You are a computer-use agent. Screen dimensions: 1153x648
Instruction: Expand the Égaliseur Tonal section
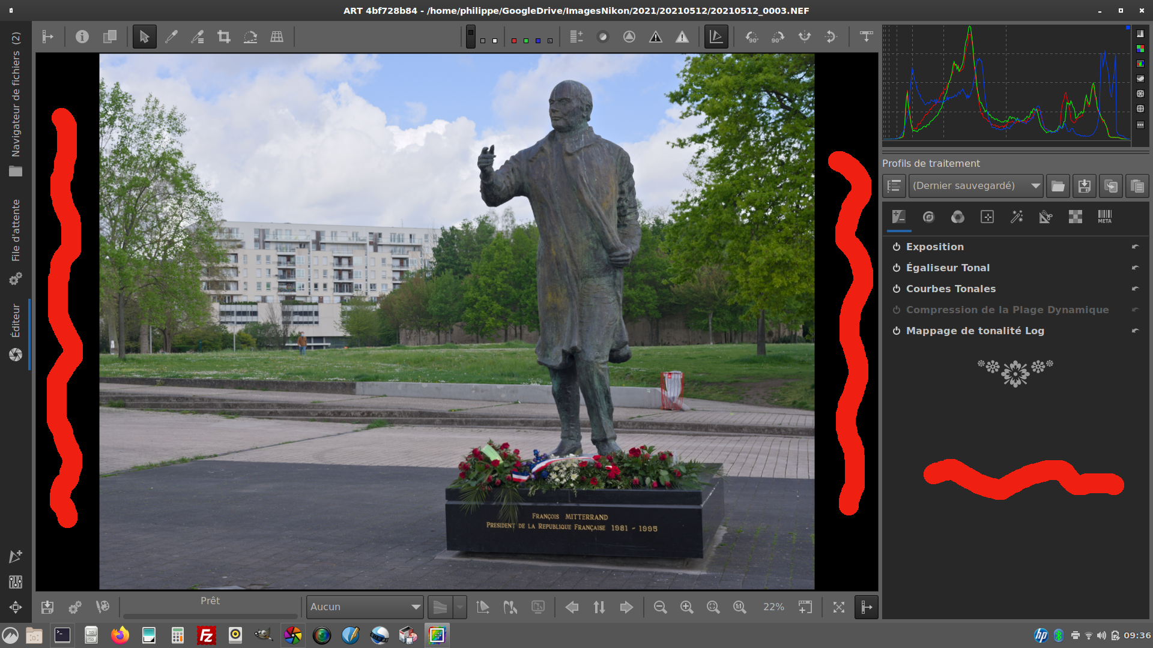click(948, 268)
